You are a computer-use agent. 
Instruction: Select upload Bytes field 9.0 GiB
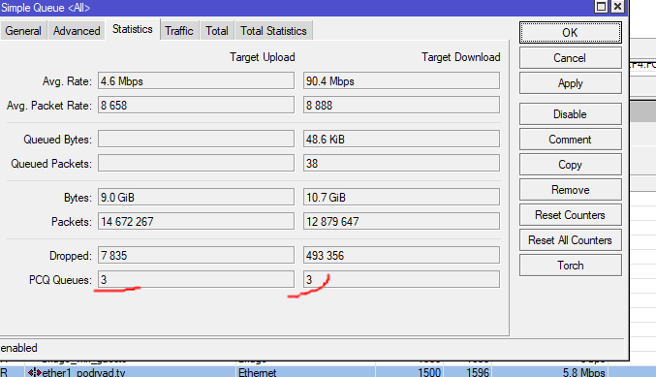pyautogui.click(x=196, y=197)
